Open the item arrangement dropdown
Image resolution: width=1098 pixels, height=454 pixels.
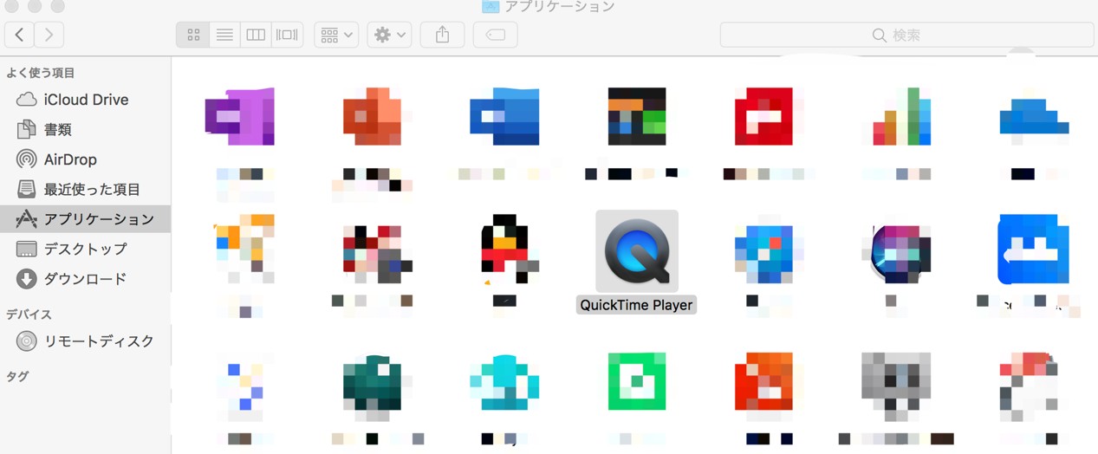click(x=336, y=35)
